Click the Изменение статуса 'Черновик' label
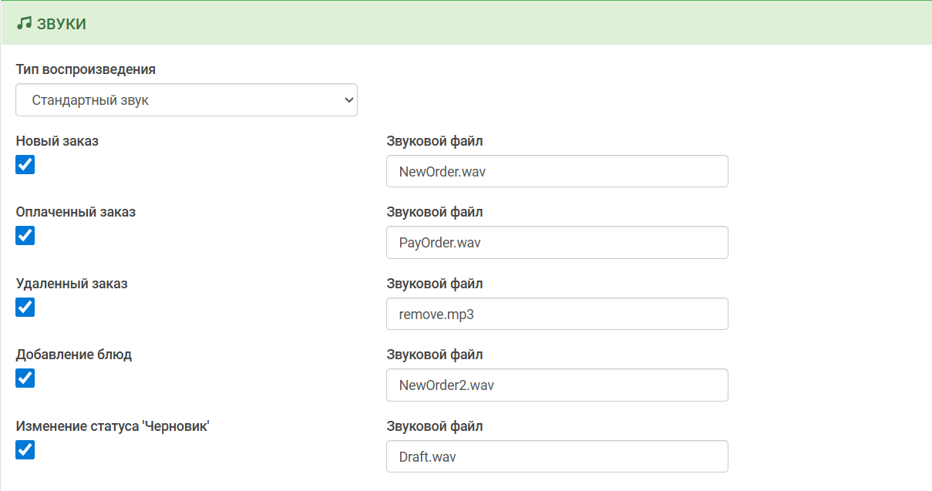The width and height of the screenshot is (932, 491). click(113, 426)
